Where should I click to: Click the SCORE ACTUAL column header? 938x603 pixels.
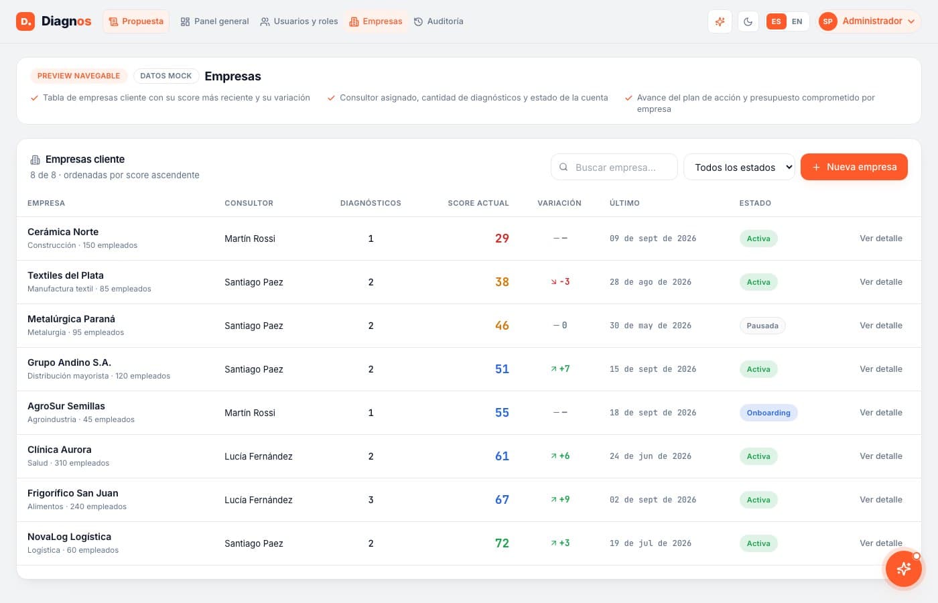pyautogui.click(x=478, y=203)
